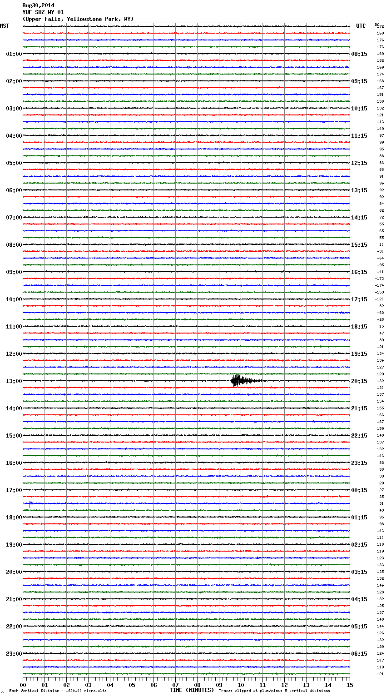Viewport: 386px width, 697px height.
Task: Click the 00:15 UTC time label
Action: [359, 490]
